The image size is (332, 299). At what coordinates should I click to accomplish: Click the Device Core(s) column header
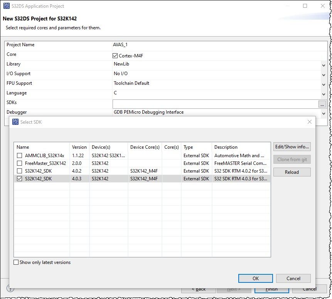coord(145,147)
